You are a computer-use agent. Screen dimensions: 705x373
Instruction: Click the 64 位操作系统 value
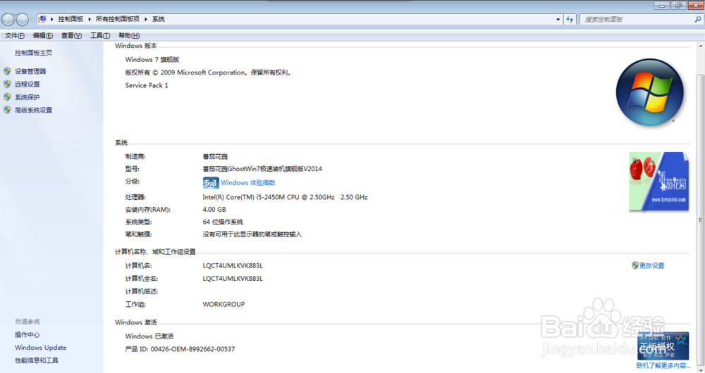pyautogui.click(x=223, y=222)
